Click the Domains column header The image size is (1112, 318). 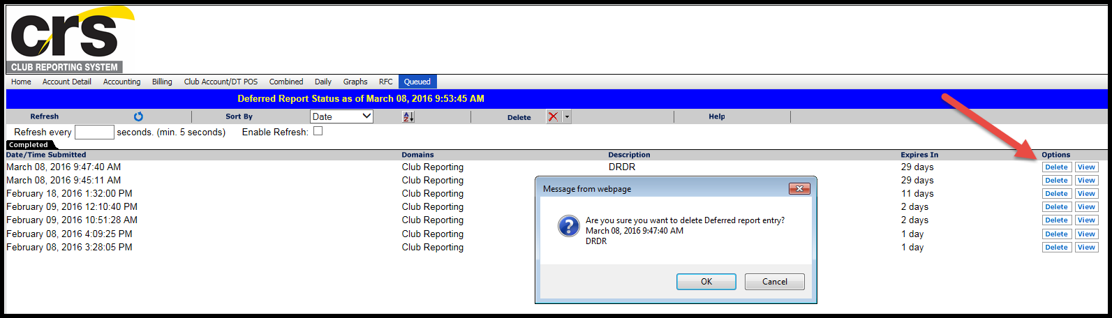(417, 155)
